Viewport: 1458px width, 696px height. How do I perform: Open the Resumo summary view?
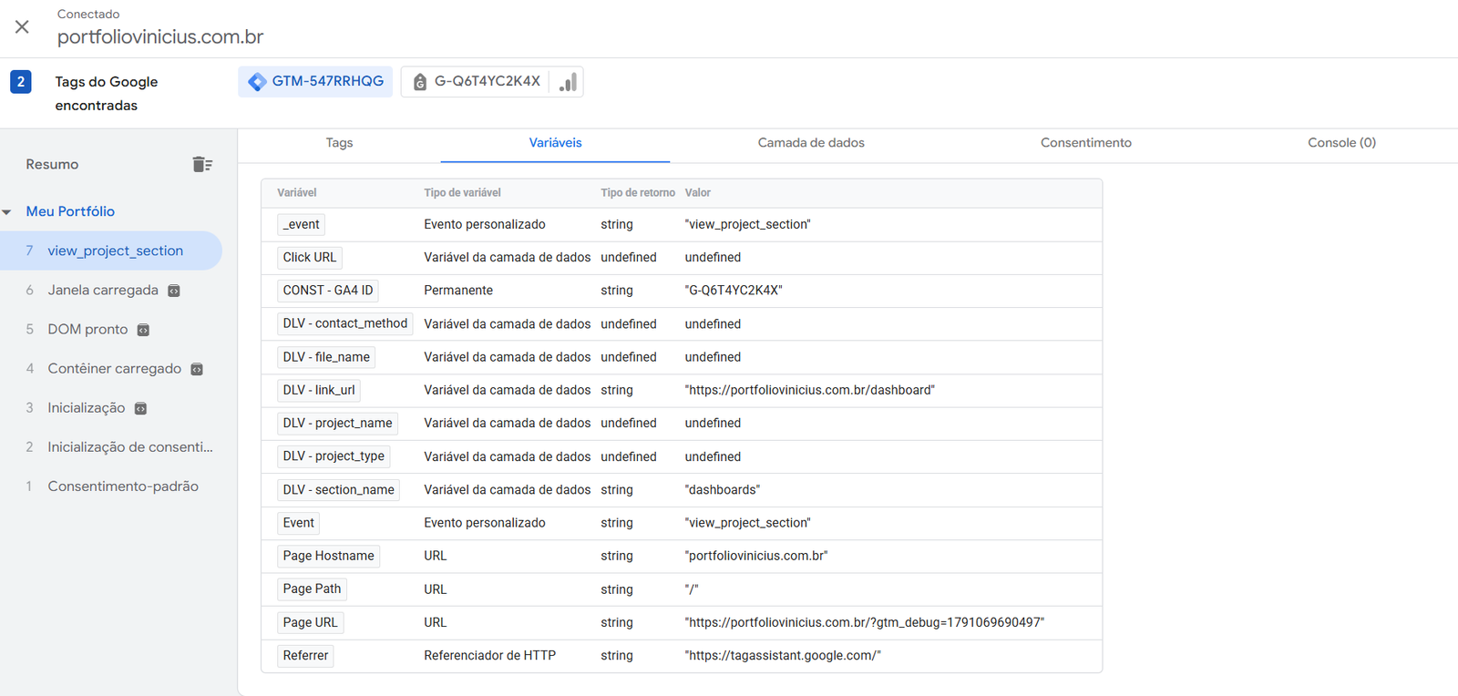[52, 164]
